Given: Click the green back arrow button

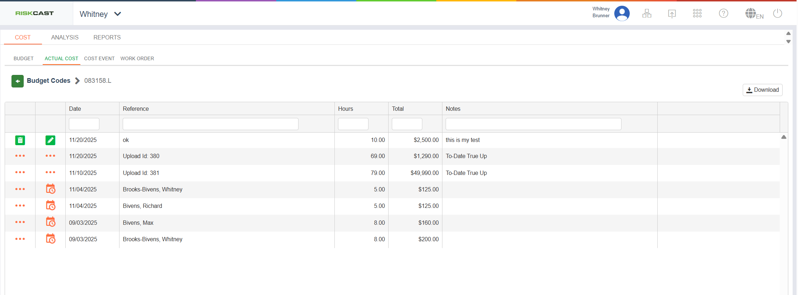Looking at the screenshot, I should pyautogui.click(x=18, y=81).
